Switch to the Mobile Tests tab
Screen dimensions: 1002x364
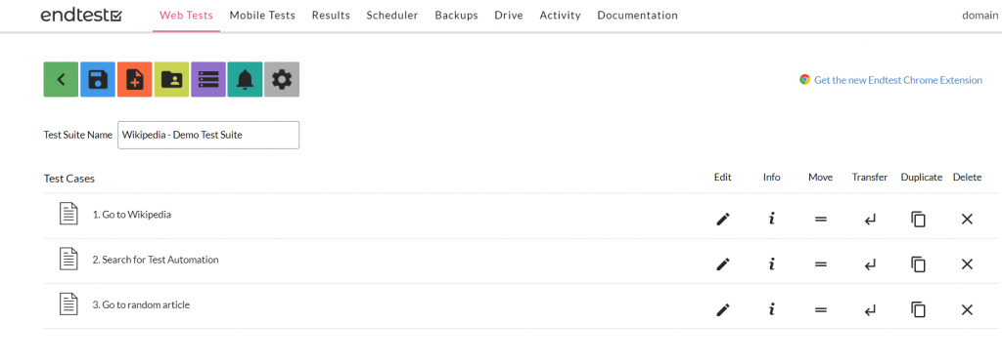(262, 16)
